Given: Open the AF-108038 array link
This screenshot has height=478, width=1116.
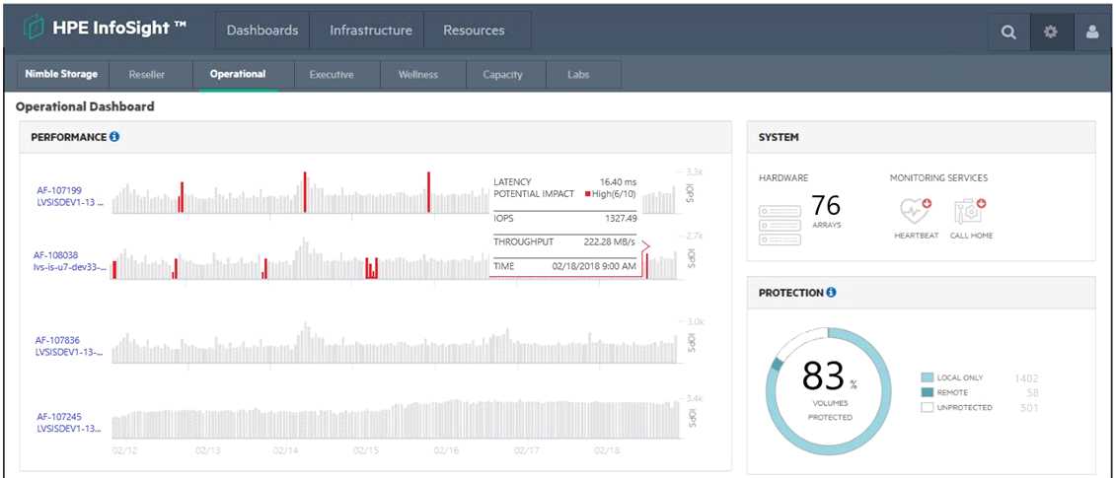Looking at the screenshot, I should click(x=55, y=255).
